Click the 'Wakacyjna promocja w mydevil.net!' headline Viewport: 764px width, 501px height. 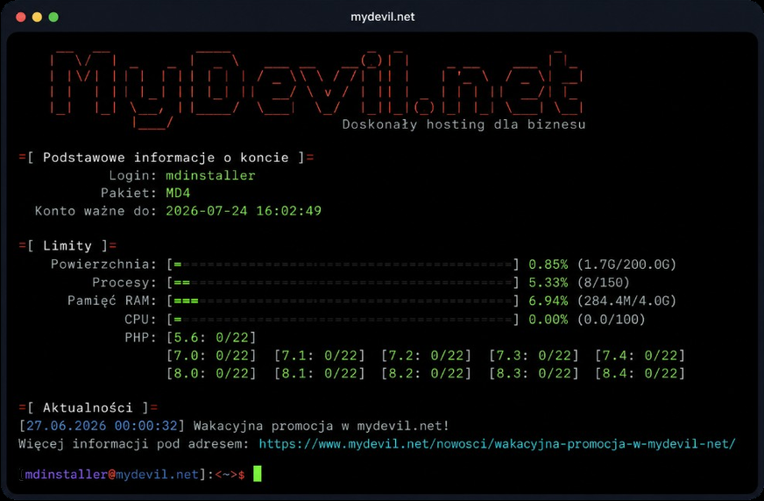click(x=321, y=426)
